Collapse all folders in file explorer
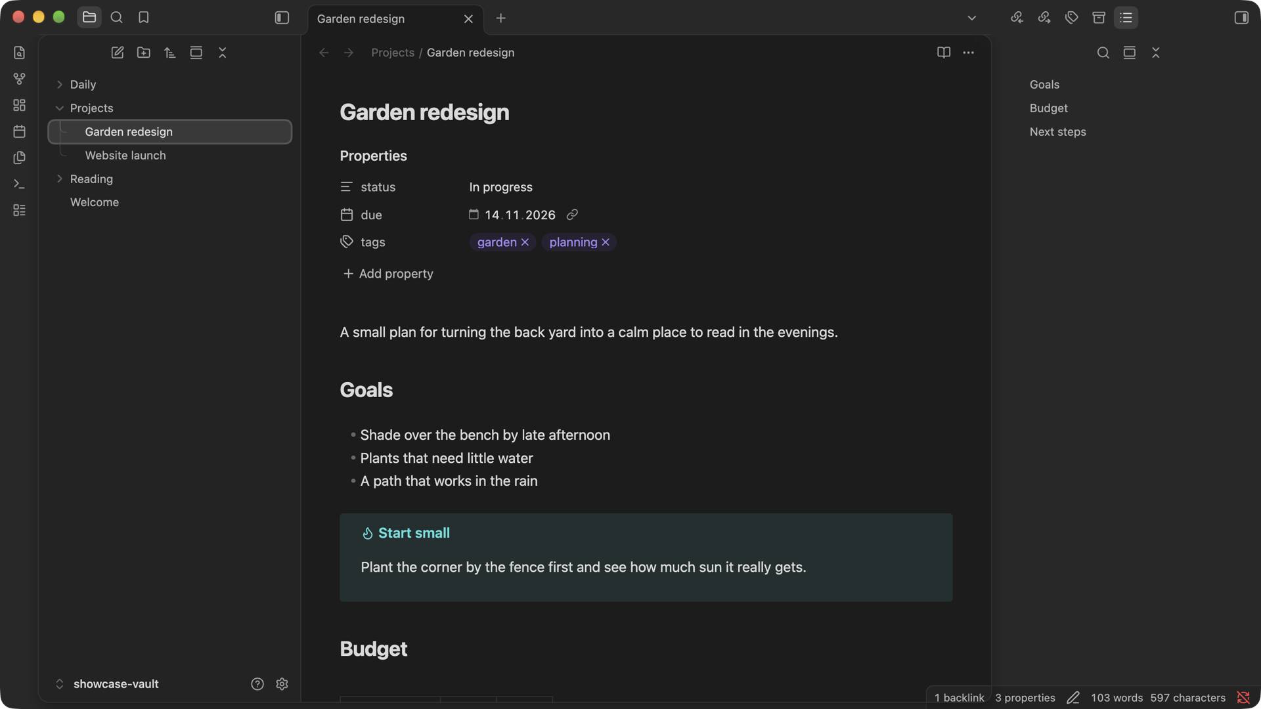This screenshot has width=1261, height=709. (222, 53)
